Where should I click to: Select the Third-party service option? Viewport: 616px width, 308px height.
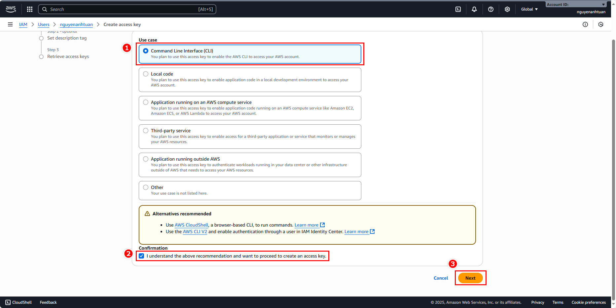[146, 131]
